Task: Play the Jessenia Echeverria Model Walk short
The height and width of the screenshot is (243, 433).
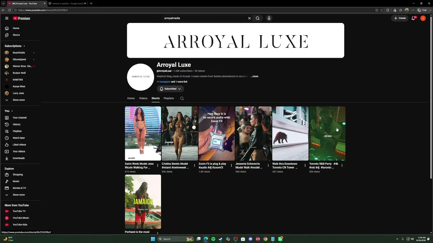Action: (x=253, y=134)
